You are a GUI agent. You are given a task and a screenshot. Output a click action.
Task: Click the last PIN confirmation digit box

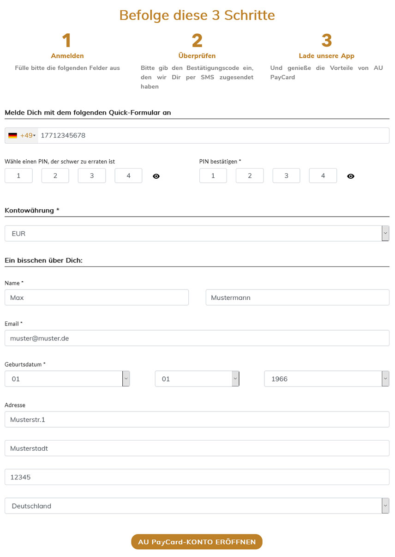tap(323, 176)
